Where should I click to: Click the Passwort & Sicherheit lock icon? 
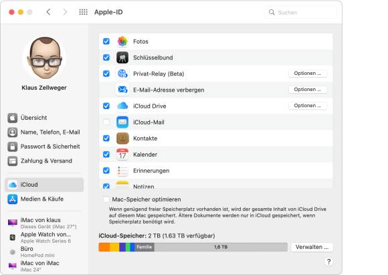click(12, 147)
